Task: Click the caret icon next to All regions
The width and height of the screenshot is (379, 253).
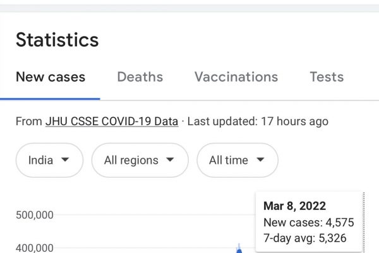Action: (x=170, y=160)
